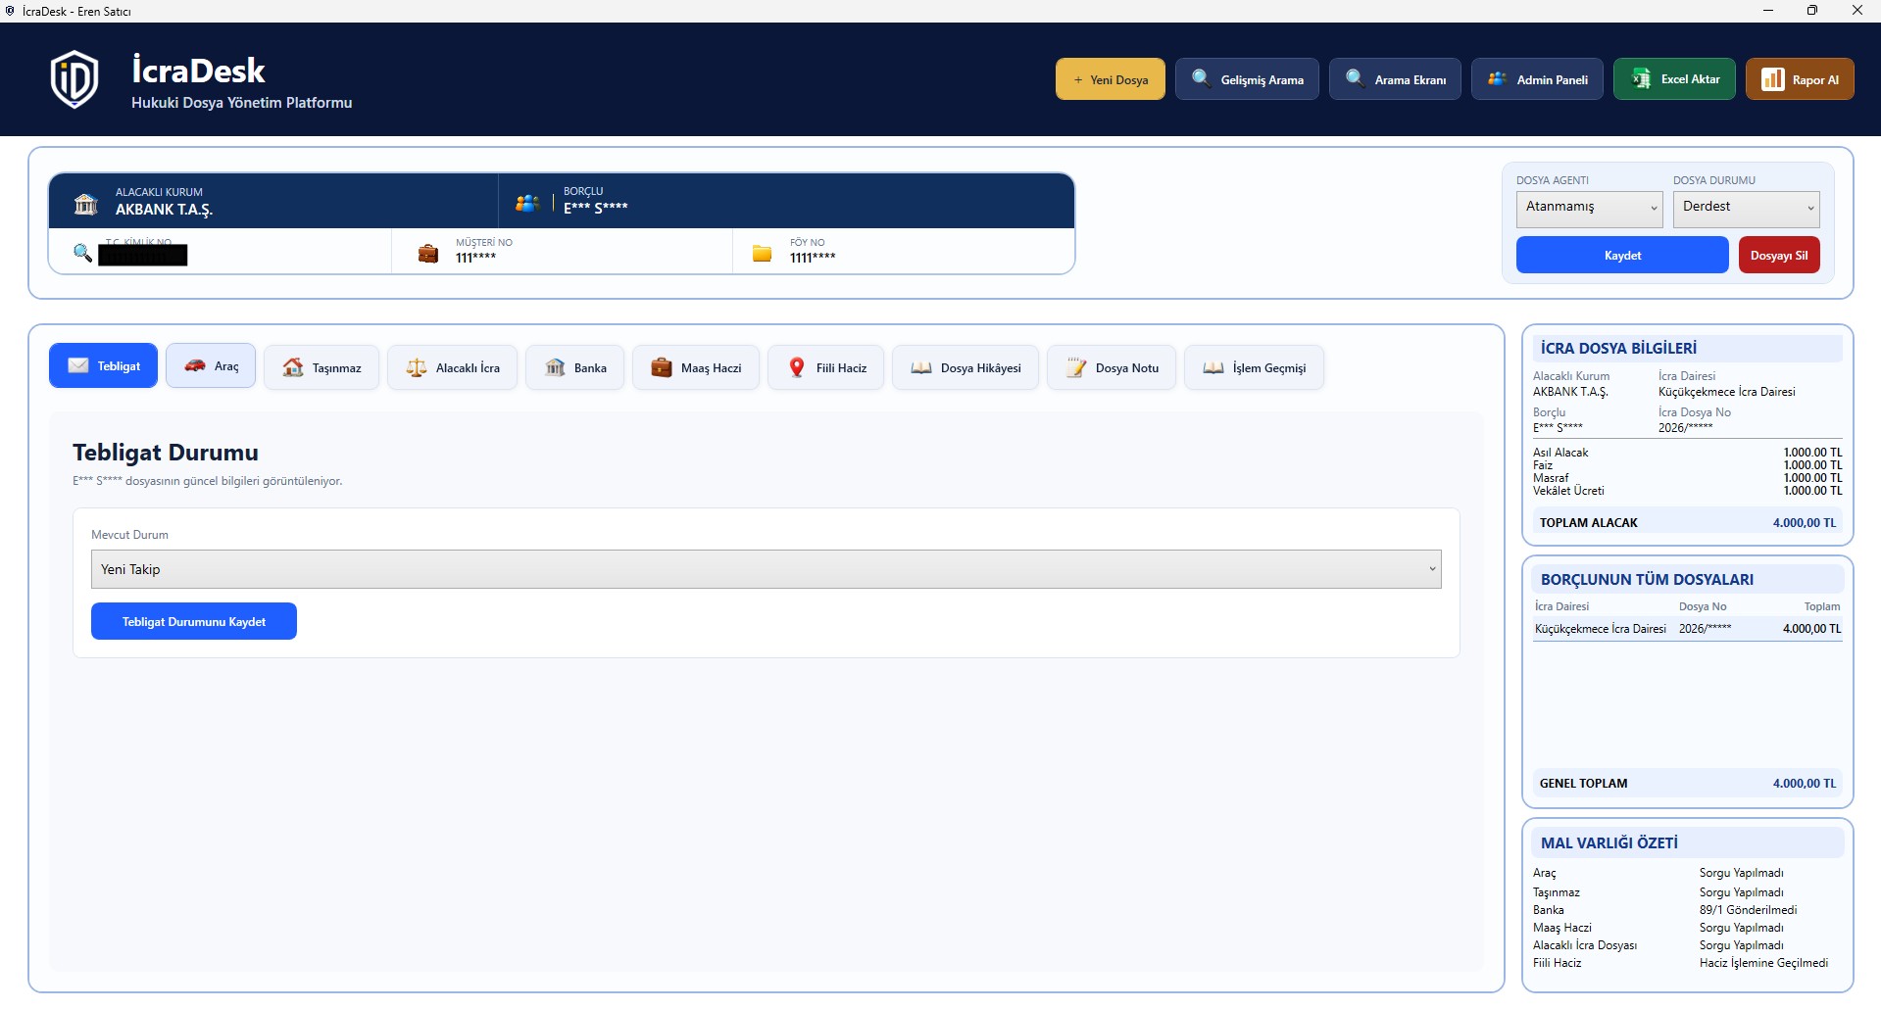The height and width of the screenshot is (1009, 1881).
Task: Click the house icon on Taşınmaz tab
Action: pyautogui.click(x=293, y=367)
